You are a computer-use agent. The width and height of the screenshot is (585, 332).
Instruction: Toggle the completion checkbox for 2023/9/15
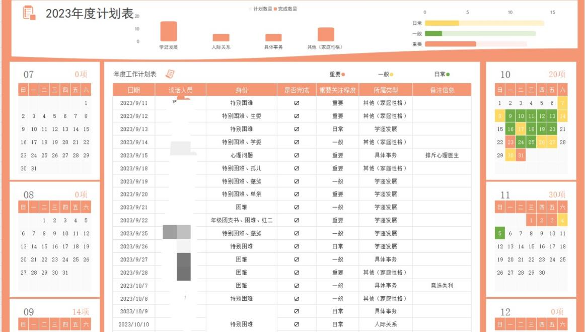[297, 155]
